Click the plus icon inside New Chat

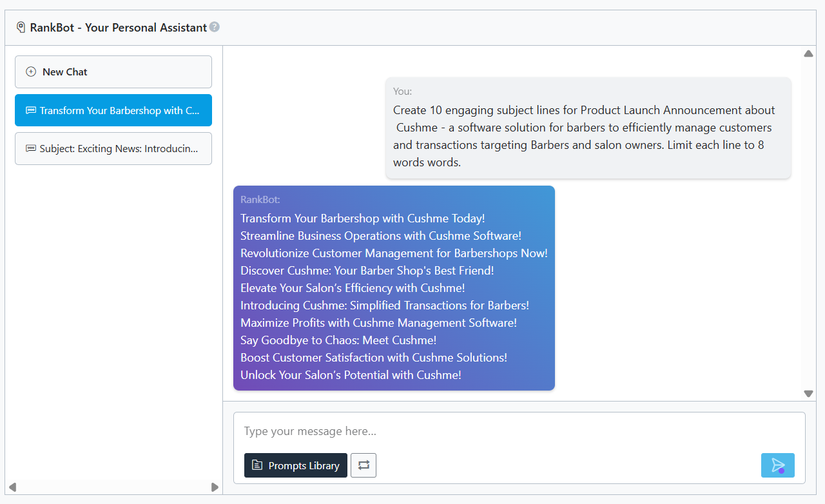(30, 72)
